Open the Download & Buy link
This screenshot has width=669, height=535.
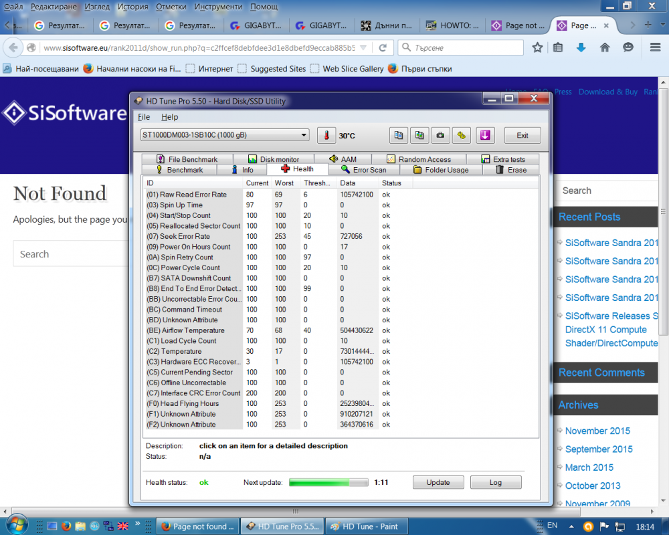pyautogui.click(x=608, y=92)
